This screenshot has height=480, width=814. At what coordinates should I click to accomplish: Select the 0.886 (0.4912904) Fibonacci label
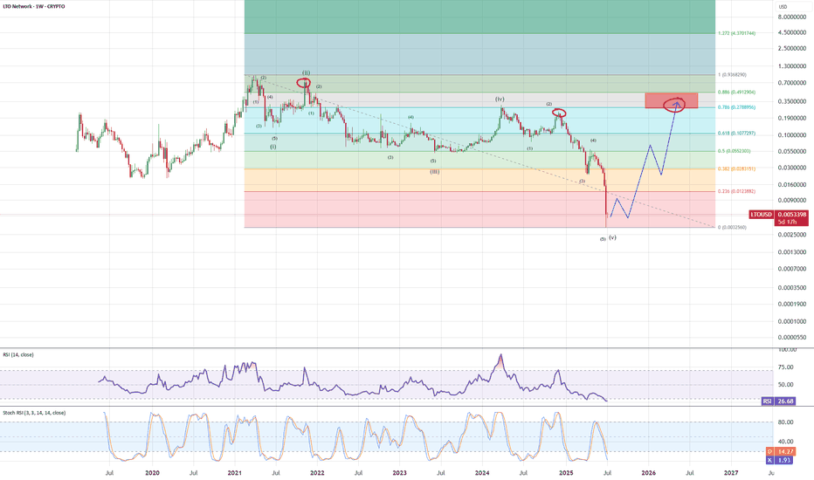(x=736, y=93)
